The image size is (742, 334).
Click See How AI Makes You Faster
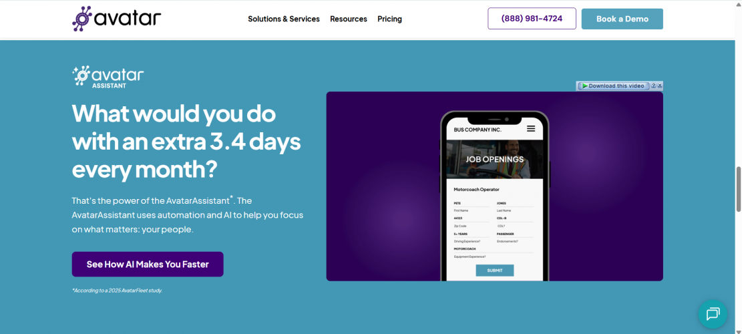coord(148,265)
